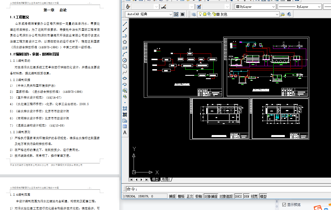Open Dimension Style manager icon
The width and height of the screenshot is (331, 210).
pyautogui.click(x=164, y=7)
